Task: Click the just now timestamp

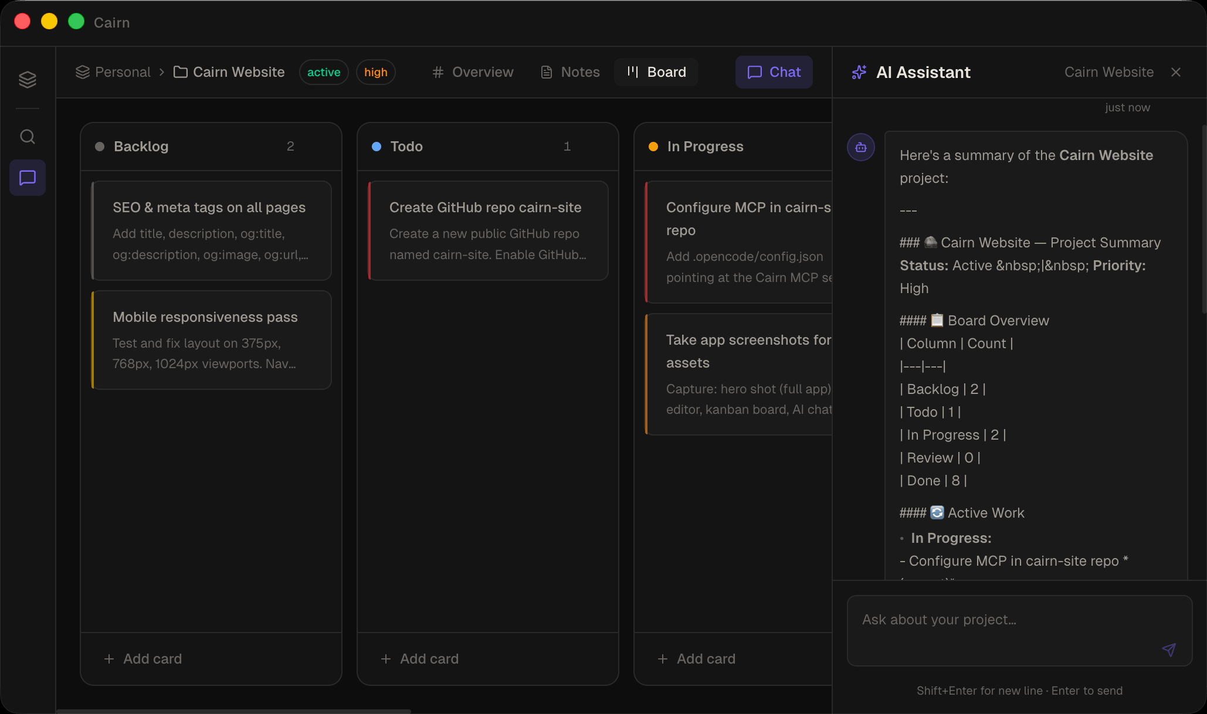Action: point(1127,108)
